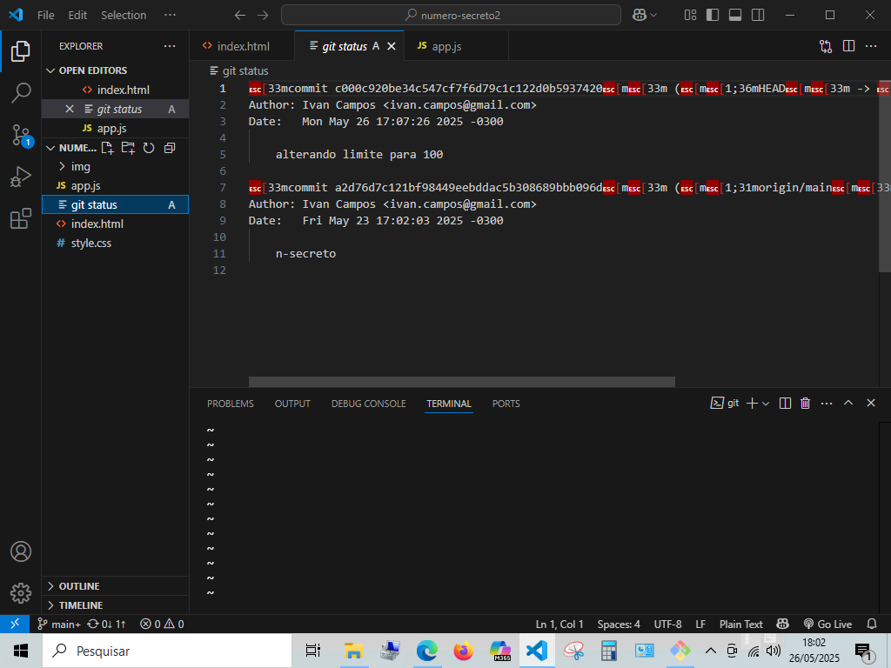Viewport: 891px width, 668px height.
Task: Close git status in Open Editors list
Action: 70,109
